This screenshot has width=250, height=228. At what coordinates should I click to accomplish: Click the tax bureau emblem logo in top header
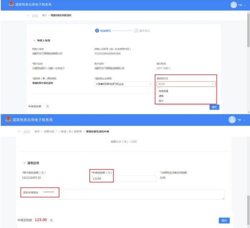[11, 5]
